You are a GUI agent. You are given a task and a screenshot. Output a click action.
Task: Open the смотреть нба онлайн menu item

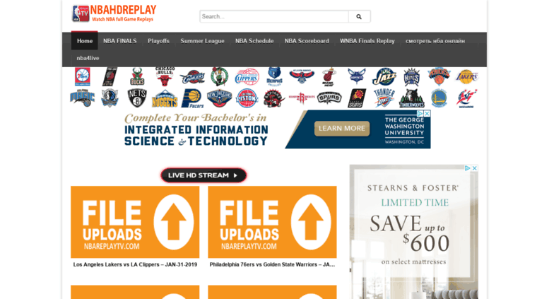pos(435,41)
